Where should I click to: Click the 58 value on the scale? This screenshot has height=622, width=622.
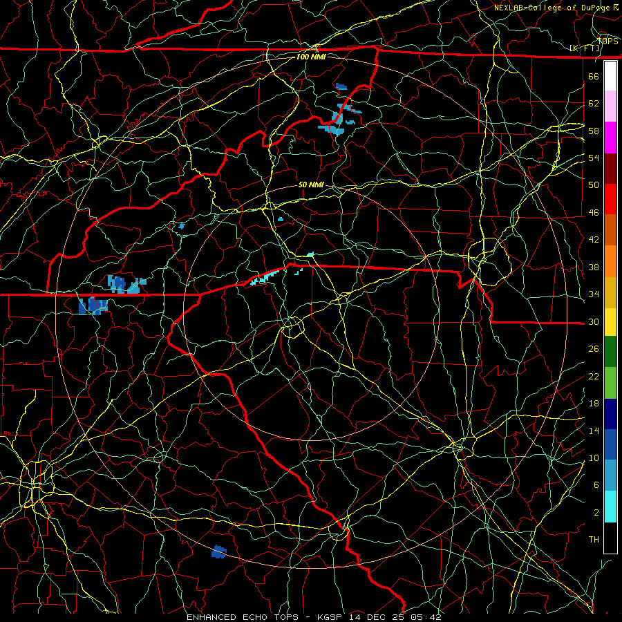(x=594, y=131)
